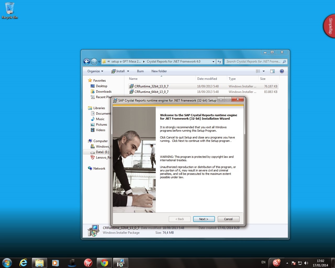Select CRRuntime_32bit_13_0_7 file
The height and width of the screenshot is (268, 335).
(x=203, y=86)
